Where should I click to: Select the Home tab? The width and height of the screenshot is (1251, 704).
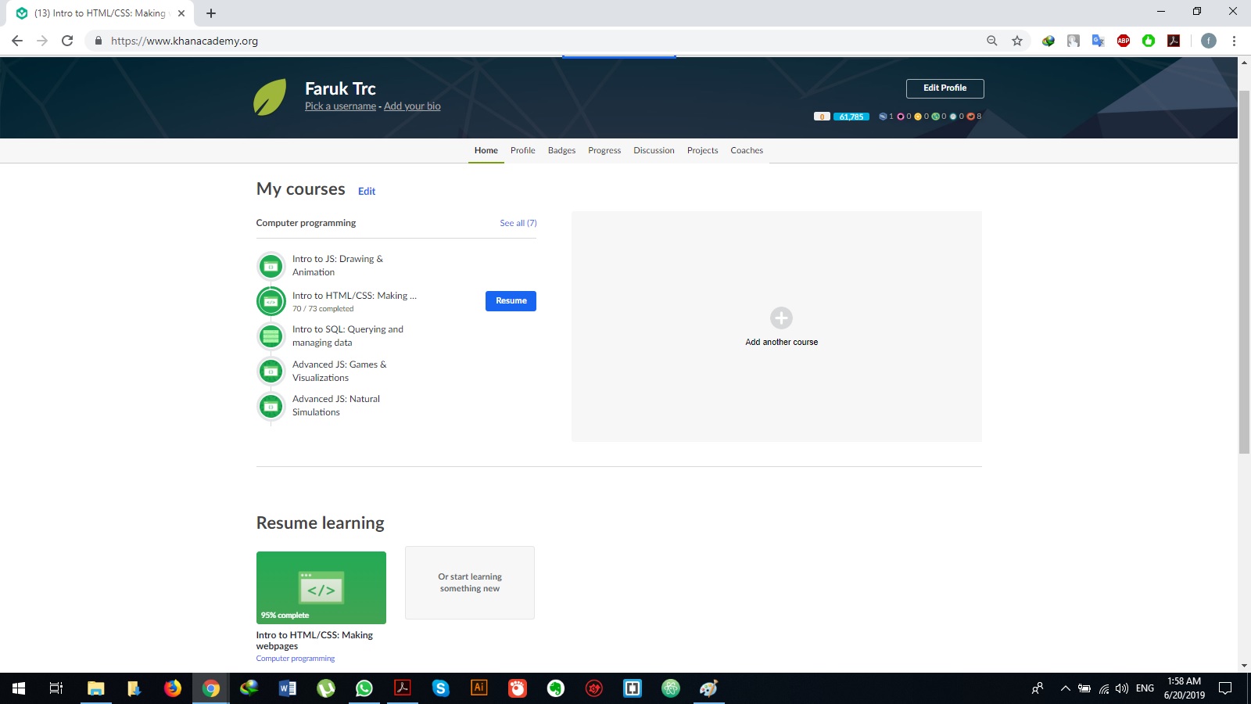tap(486, 150)
